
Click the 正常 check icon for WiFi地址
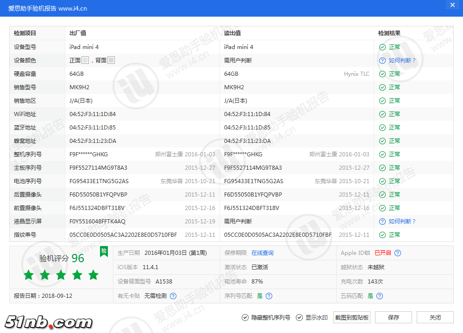coord(382,114)
